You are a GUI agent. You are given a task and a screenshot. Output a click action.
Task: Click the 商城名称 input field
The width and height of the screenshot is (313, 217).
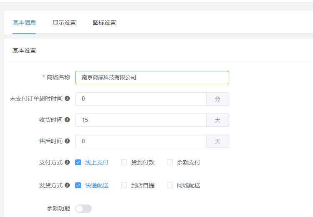coord(152,78)
